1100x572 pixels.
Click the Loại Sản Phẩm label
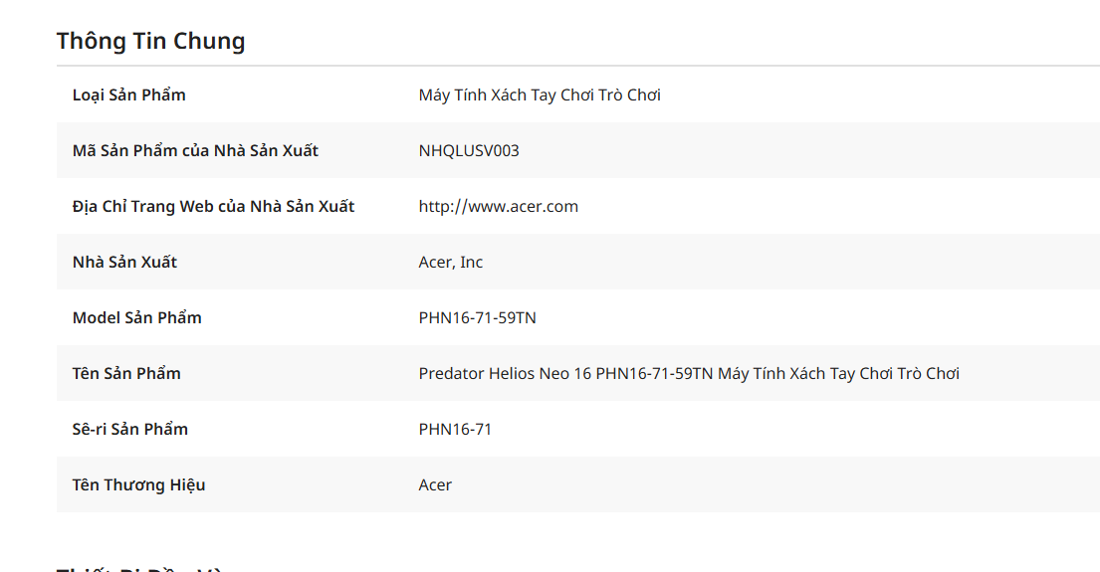129,95
